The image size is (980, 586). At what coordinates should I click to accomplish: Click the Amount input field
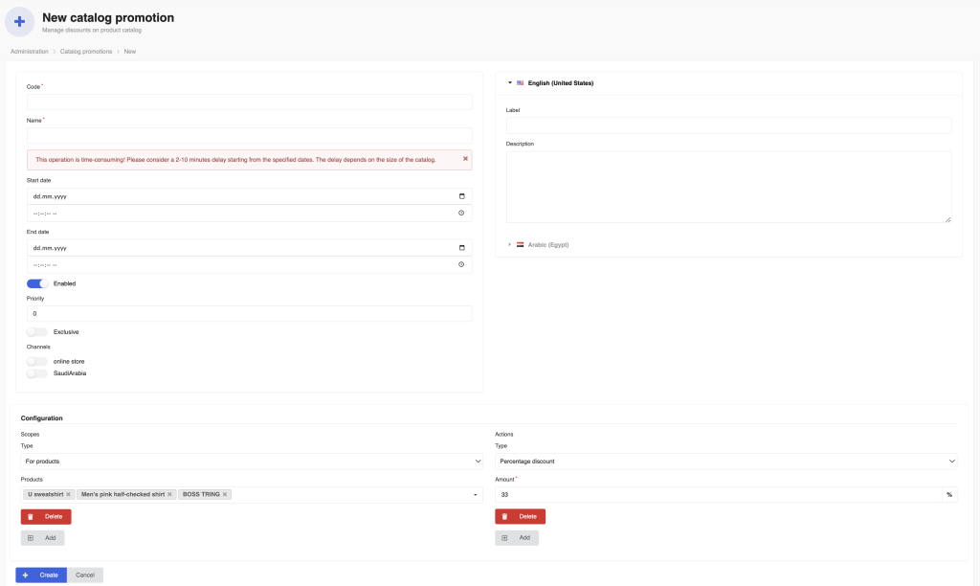(718, 495)
